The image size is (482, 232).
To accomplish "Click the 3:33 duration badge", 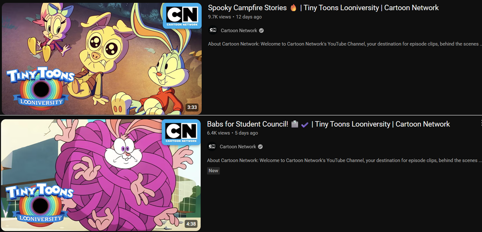I will [192, 107].
